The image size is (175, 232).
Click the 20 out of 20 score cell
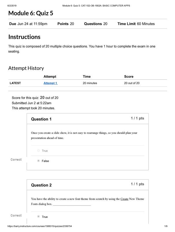132,83
